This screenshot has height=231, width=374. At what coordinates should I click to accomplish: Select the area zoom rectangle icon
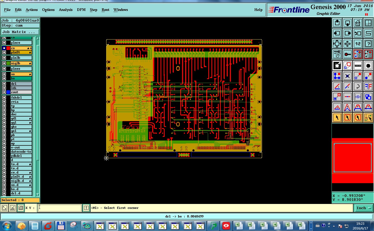tap(348, 66)
